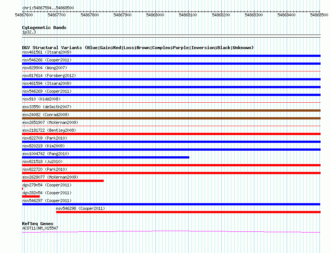Click the 54867900 ruler position
The height and width of the screenshot is (253, 331).
[x=122, y=15]
